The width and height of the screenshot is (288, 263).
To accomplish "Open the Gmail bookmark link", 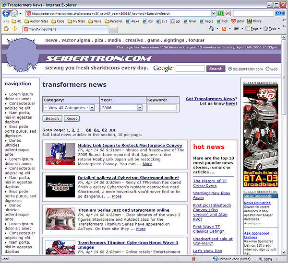I will click(x=190, y=21).
